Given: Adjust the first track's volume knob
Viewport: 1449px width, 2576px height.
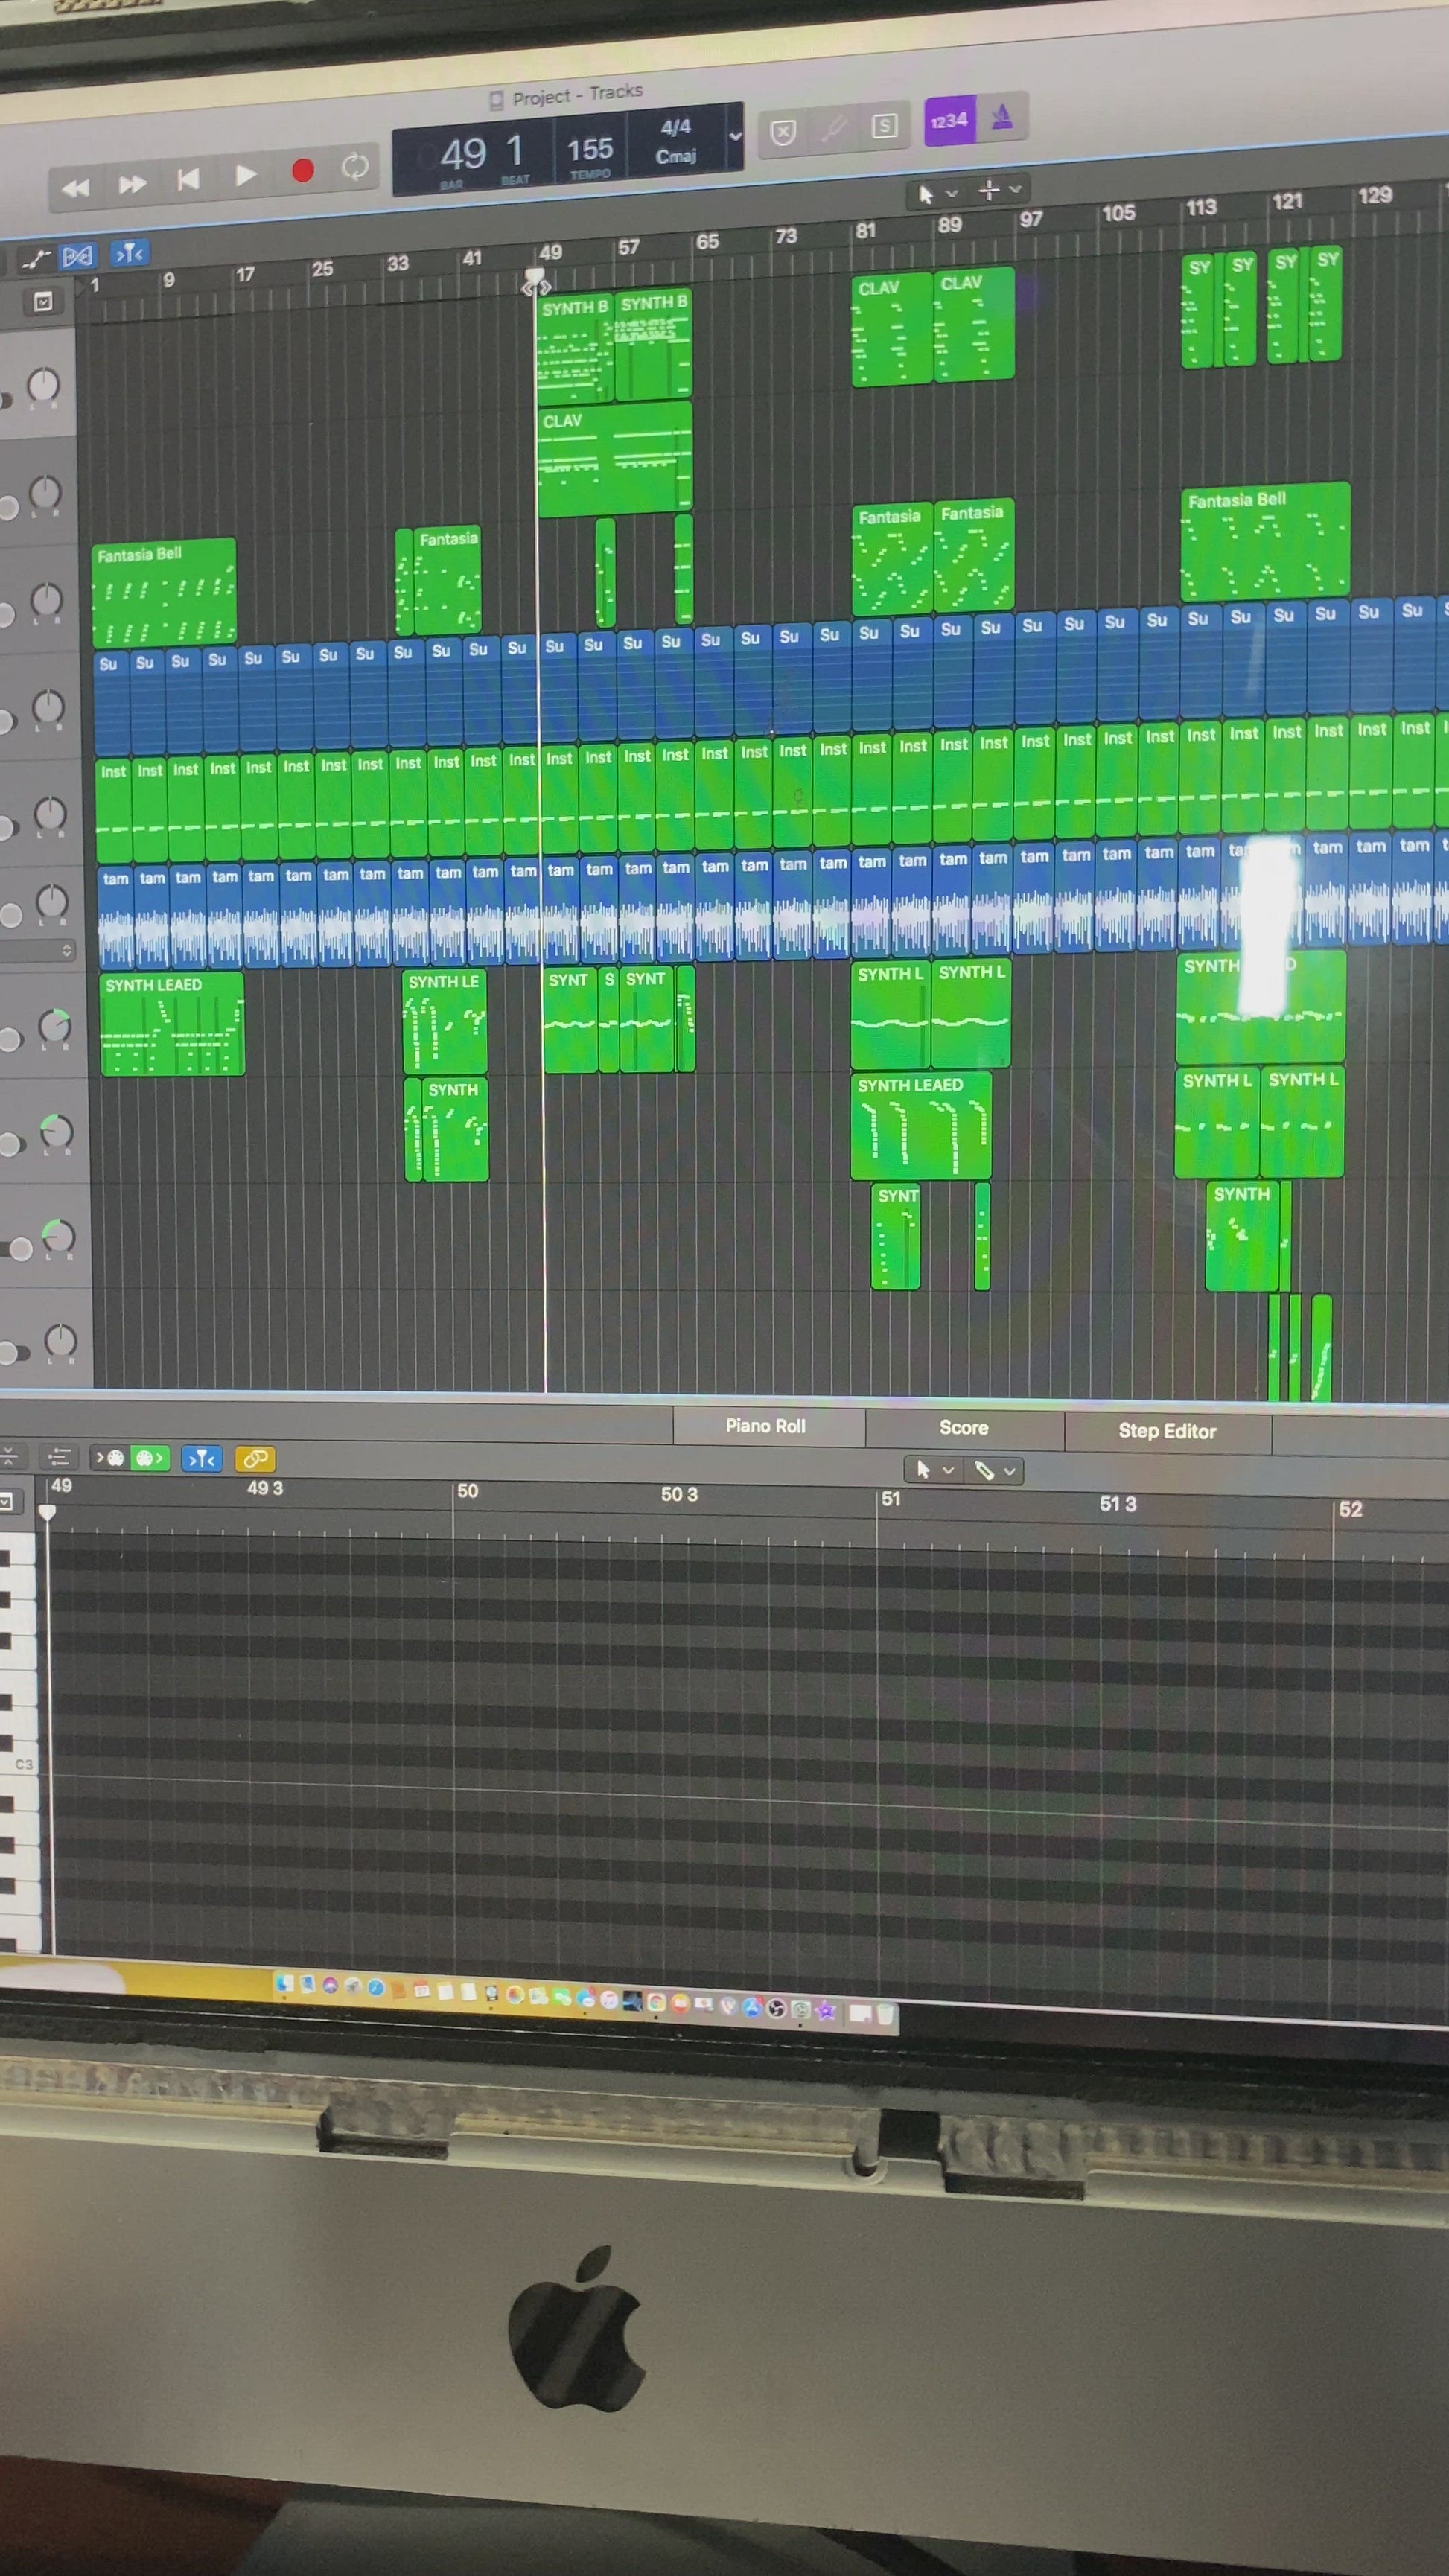Looking at the screenshot, I should 43,384.
